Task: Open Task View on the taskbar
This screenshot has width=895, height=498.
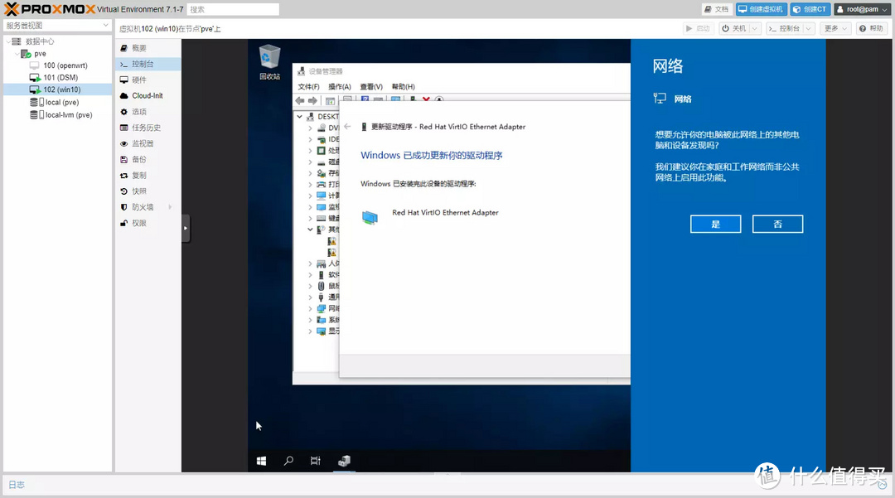Action: (x=315, y=461)
